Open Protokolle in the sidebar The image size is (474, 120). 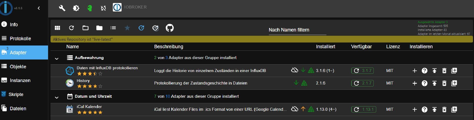tap(20, 38)
